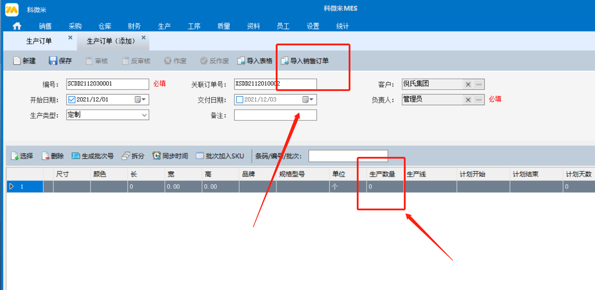Click 导入销售订单 import sales order
Image resolution: width=595 pixels, height=290 pixels.
pyautogui.click(x=285, y=61)
